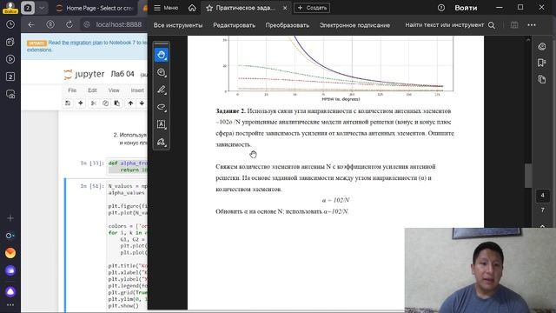This screenshot has height=313, width=556.
Task: Click the current page number '4' box
Action: click(x=542, y=196)
